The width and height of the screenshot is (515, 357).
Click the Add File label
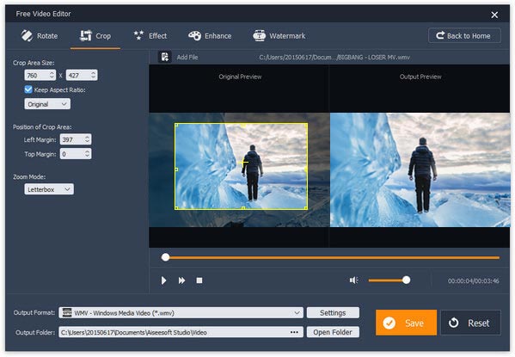tap(187, 57)
